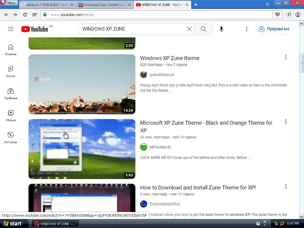Screen dimensions: 304x228
Task: Open YouTube settings three-dot menu
Action: click(x=247, y=29)
